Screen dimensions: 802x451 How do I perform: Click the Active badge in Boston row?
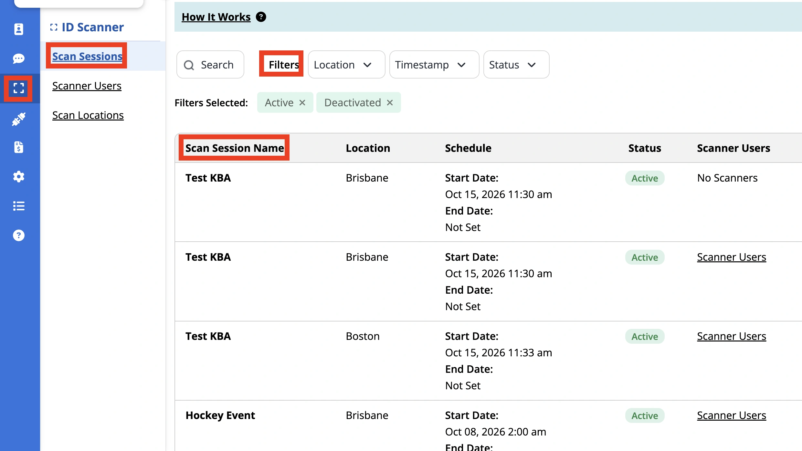(x=645, y=336)
